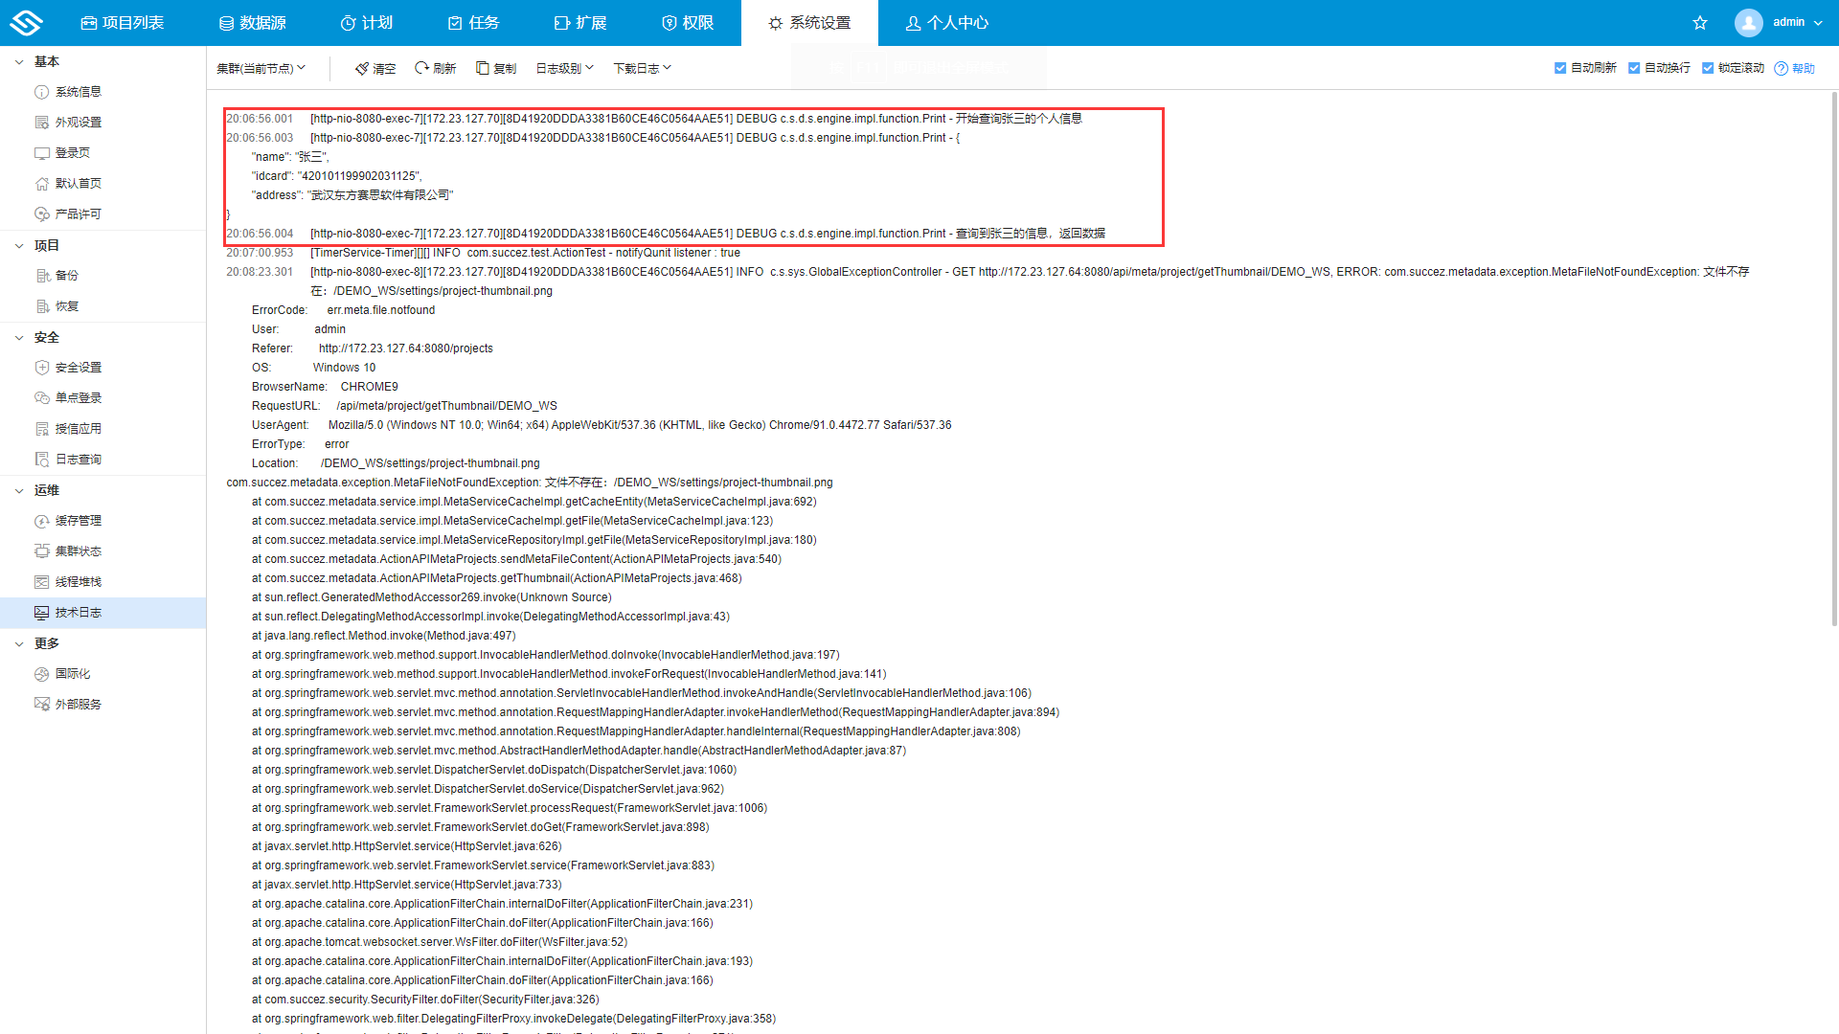Click the 复制 copy icon in the toolbar
This screenshot has height=1034, width=1839.
(483, 68)
